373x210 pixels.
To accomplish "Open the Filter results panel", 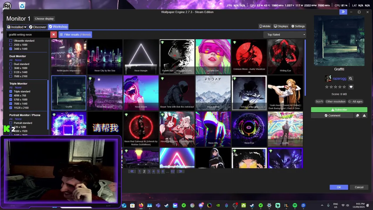I will tap(75, 34).
